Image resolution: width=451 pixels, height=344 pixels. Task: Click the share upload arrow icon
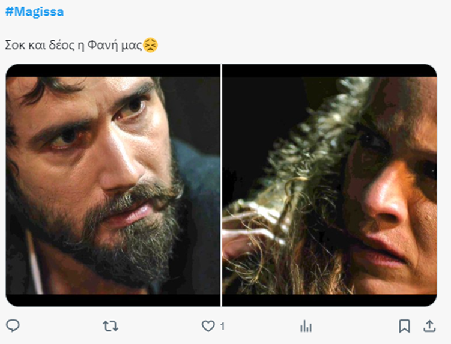tap(429, 326)
